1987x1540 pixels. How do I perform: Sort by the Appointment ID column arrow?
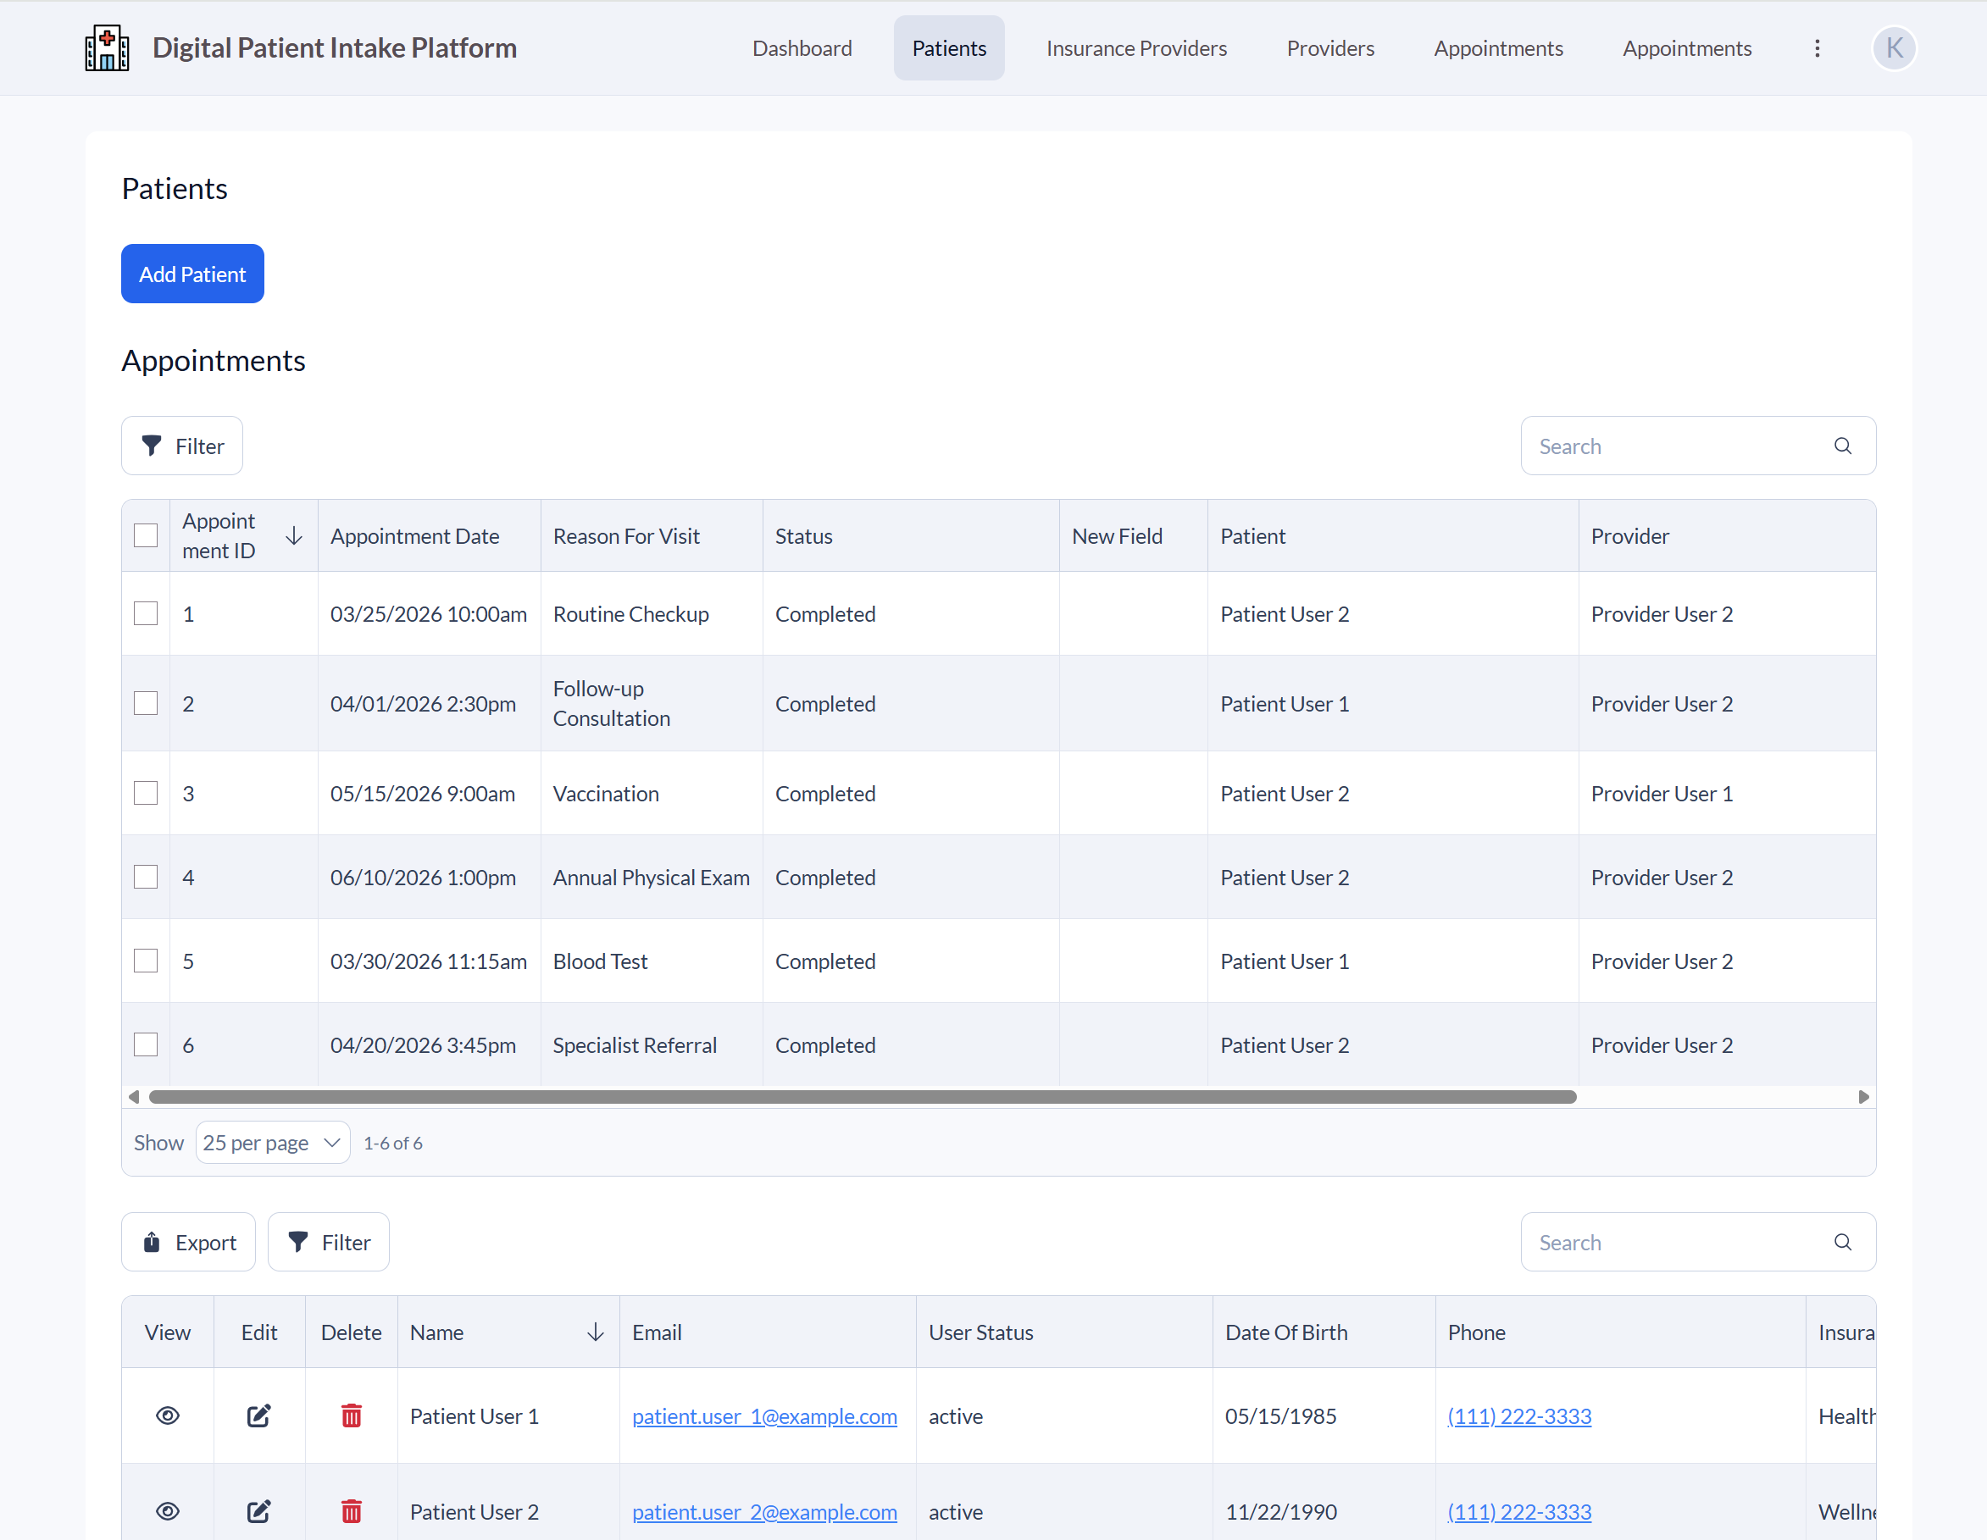point(294,535)
